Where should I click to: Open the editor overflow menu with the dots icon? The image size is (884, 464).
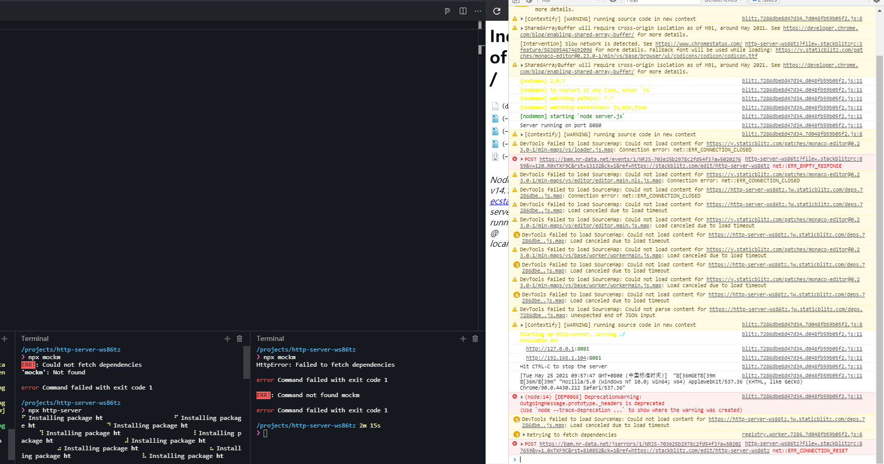click(477, 11)
